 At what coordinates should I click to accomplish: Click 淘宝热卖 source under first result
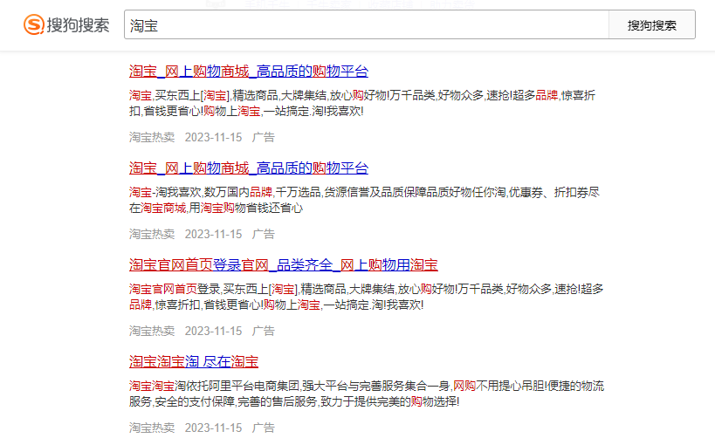point(152,137)
